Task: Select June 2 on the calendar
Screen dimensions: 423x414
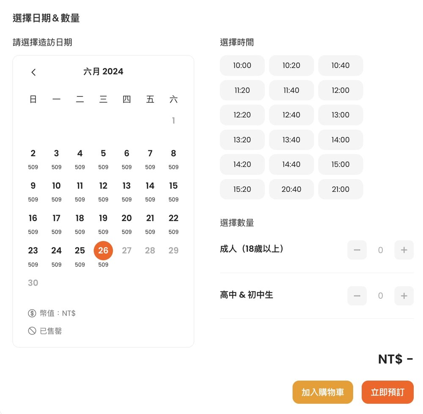Action: [x=33, y=154]
